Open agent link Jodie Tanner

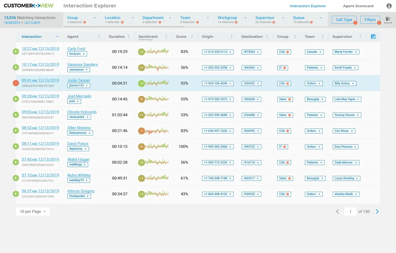(79, 80)
